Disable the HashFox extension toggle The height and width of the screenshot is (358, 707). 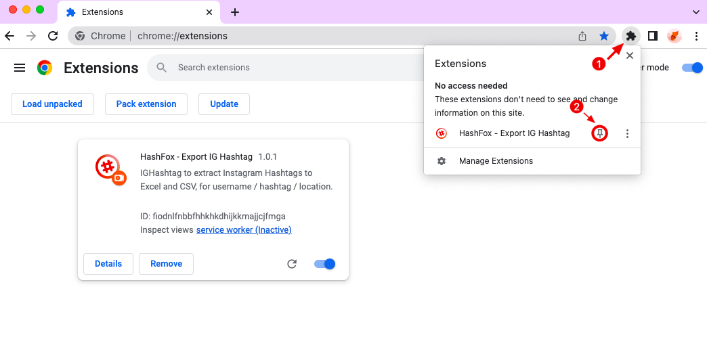point(324,264)
